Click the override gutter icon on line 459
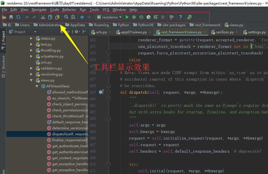 (x=101, y=92)
